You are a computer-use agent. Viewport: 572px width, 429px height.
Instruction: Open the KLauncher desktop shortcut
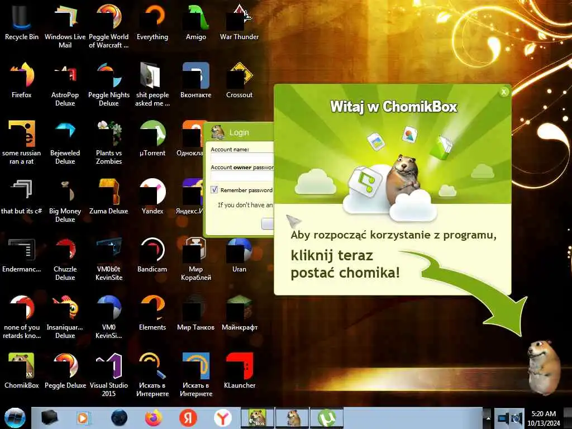(239, 370)
